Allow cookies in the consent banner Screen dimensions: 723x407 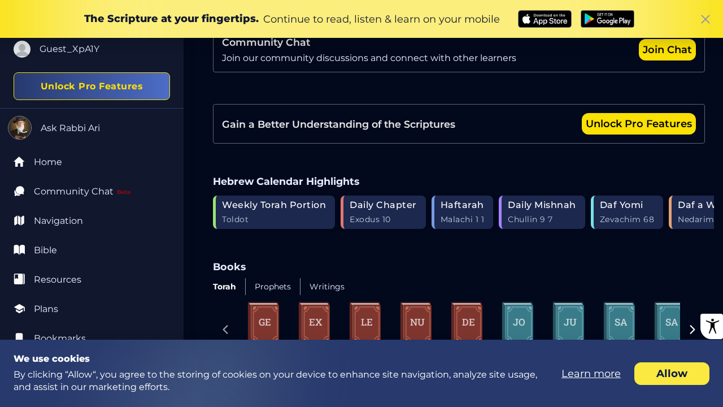(672, 374)
